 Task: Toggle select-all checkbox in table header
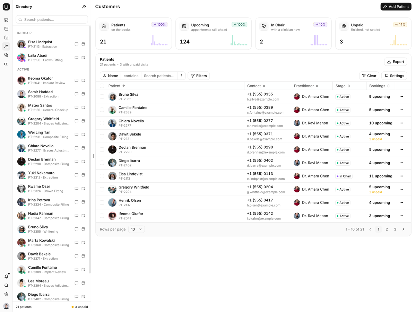click(x=102, y=86)
